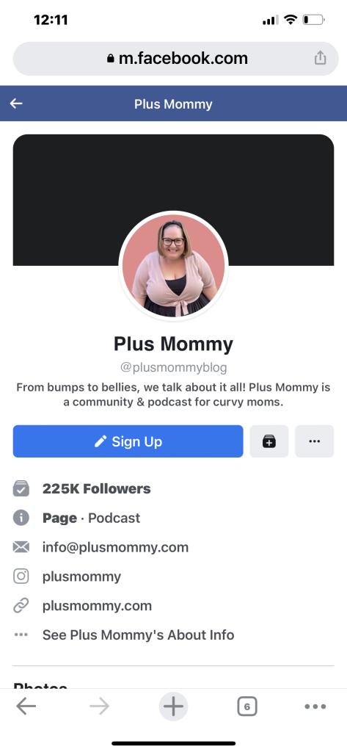The height and width of the screenshot is (752, 347).
Task: Tap the Instagram logo icon
Action: 21,576
